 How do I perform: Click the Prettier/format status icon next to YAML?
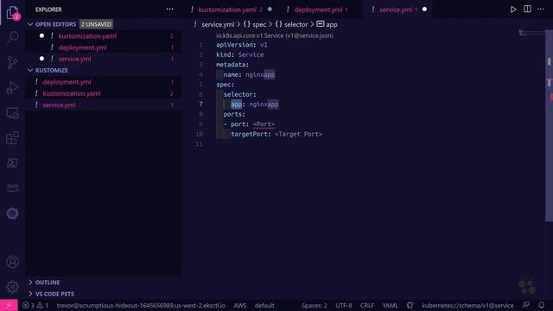pos(410,305)
